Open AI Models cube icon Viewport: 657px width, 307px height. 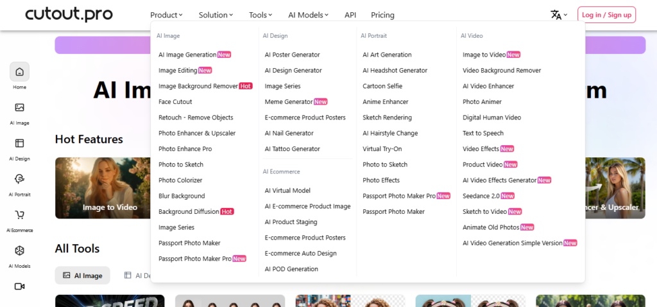tap(19, 251)
